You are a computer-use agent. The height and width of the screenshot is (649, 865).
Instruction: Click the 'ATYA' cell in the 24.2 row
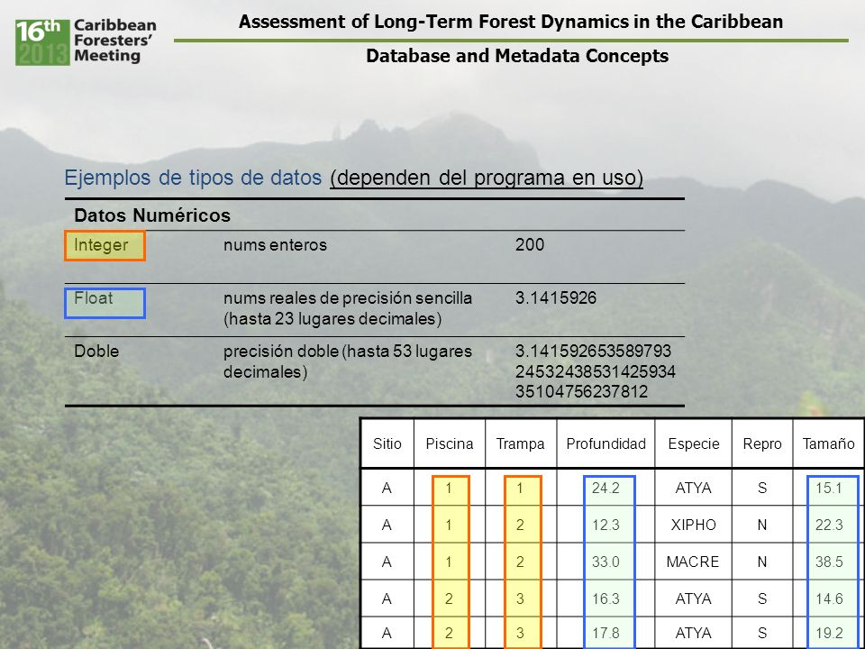click(x=694, y=488)
